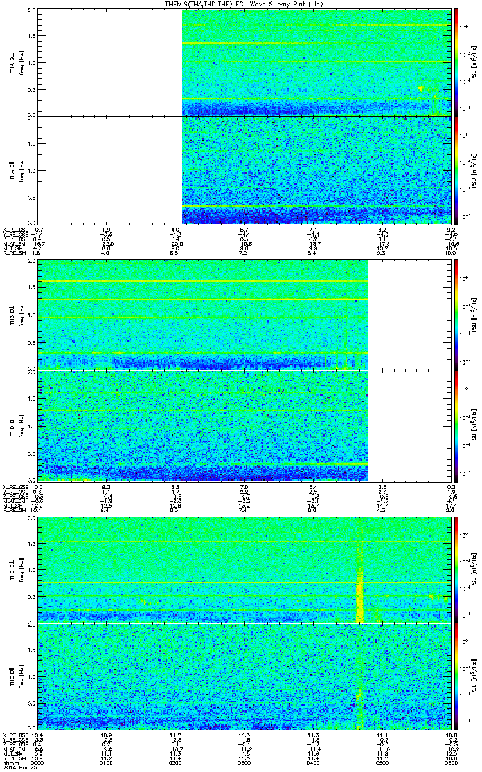This screenshot has height=772, width=482.
Task: Click the 0400 time tick label
Action: point(314,763)
